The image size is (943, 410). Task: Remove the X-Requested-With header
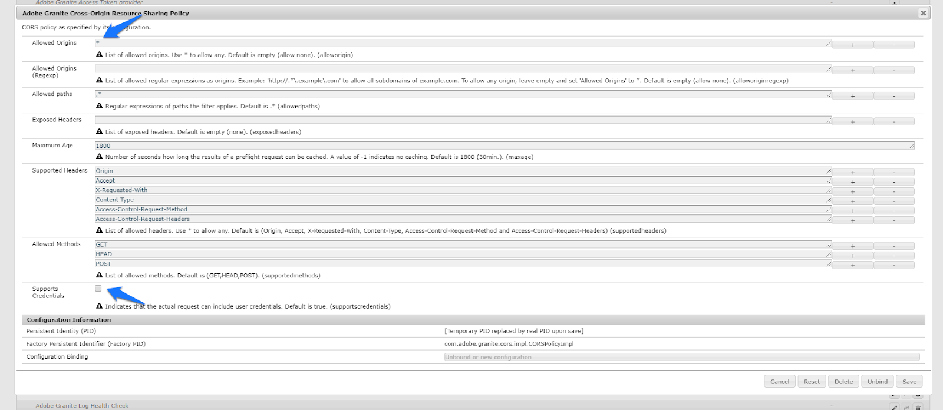(893, 191)
